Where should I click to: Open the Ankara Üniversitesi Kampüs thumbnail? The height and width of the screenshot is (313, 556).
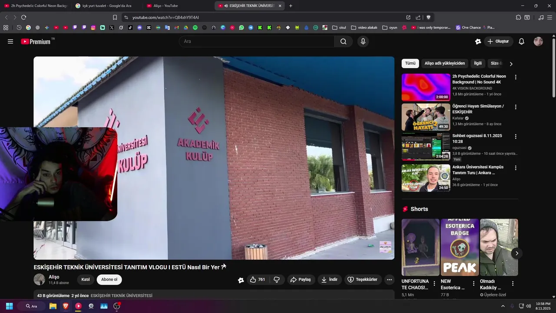click(426, 178)
